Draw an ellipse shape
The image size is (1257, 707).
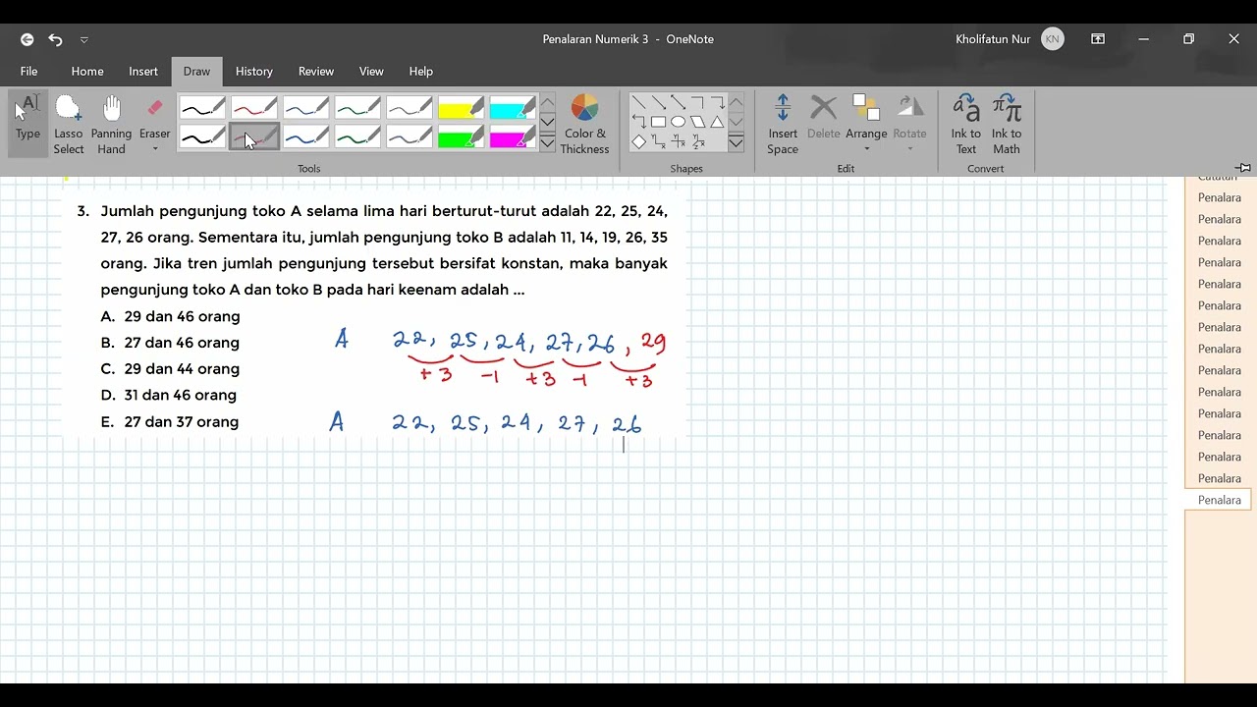[x=678, y=122]
